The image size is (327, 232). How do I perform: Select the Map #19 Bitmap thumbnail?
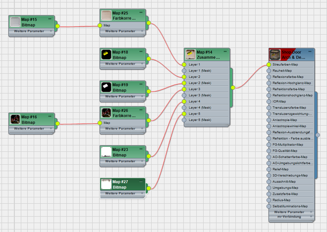pos(106,88)
